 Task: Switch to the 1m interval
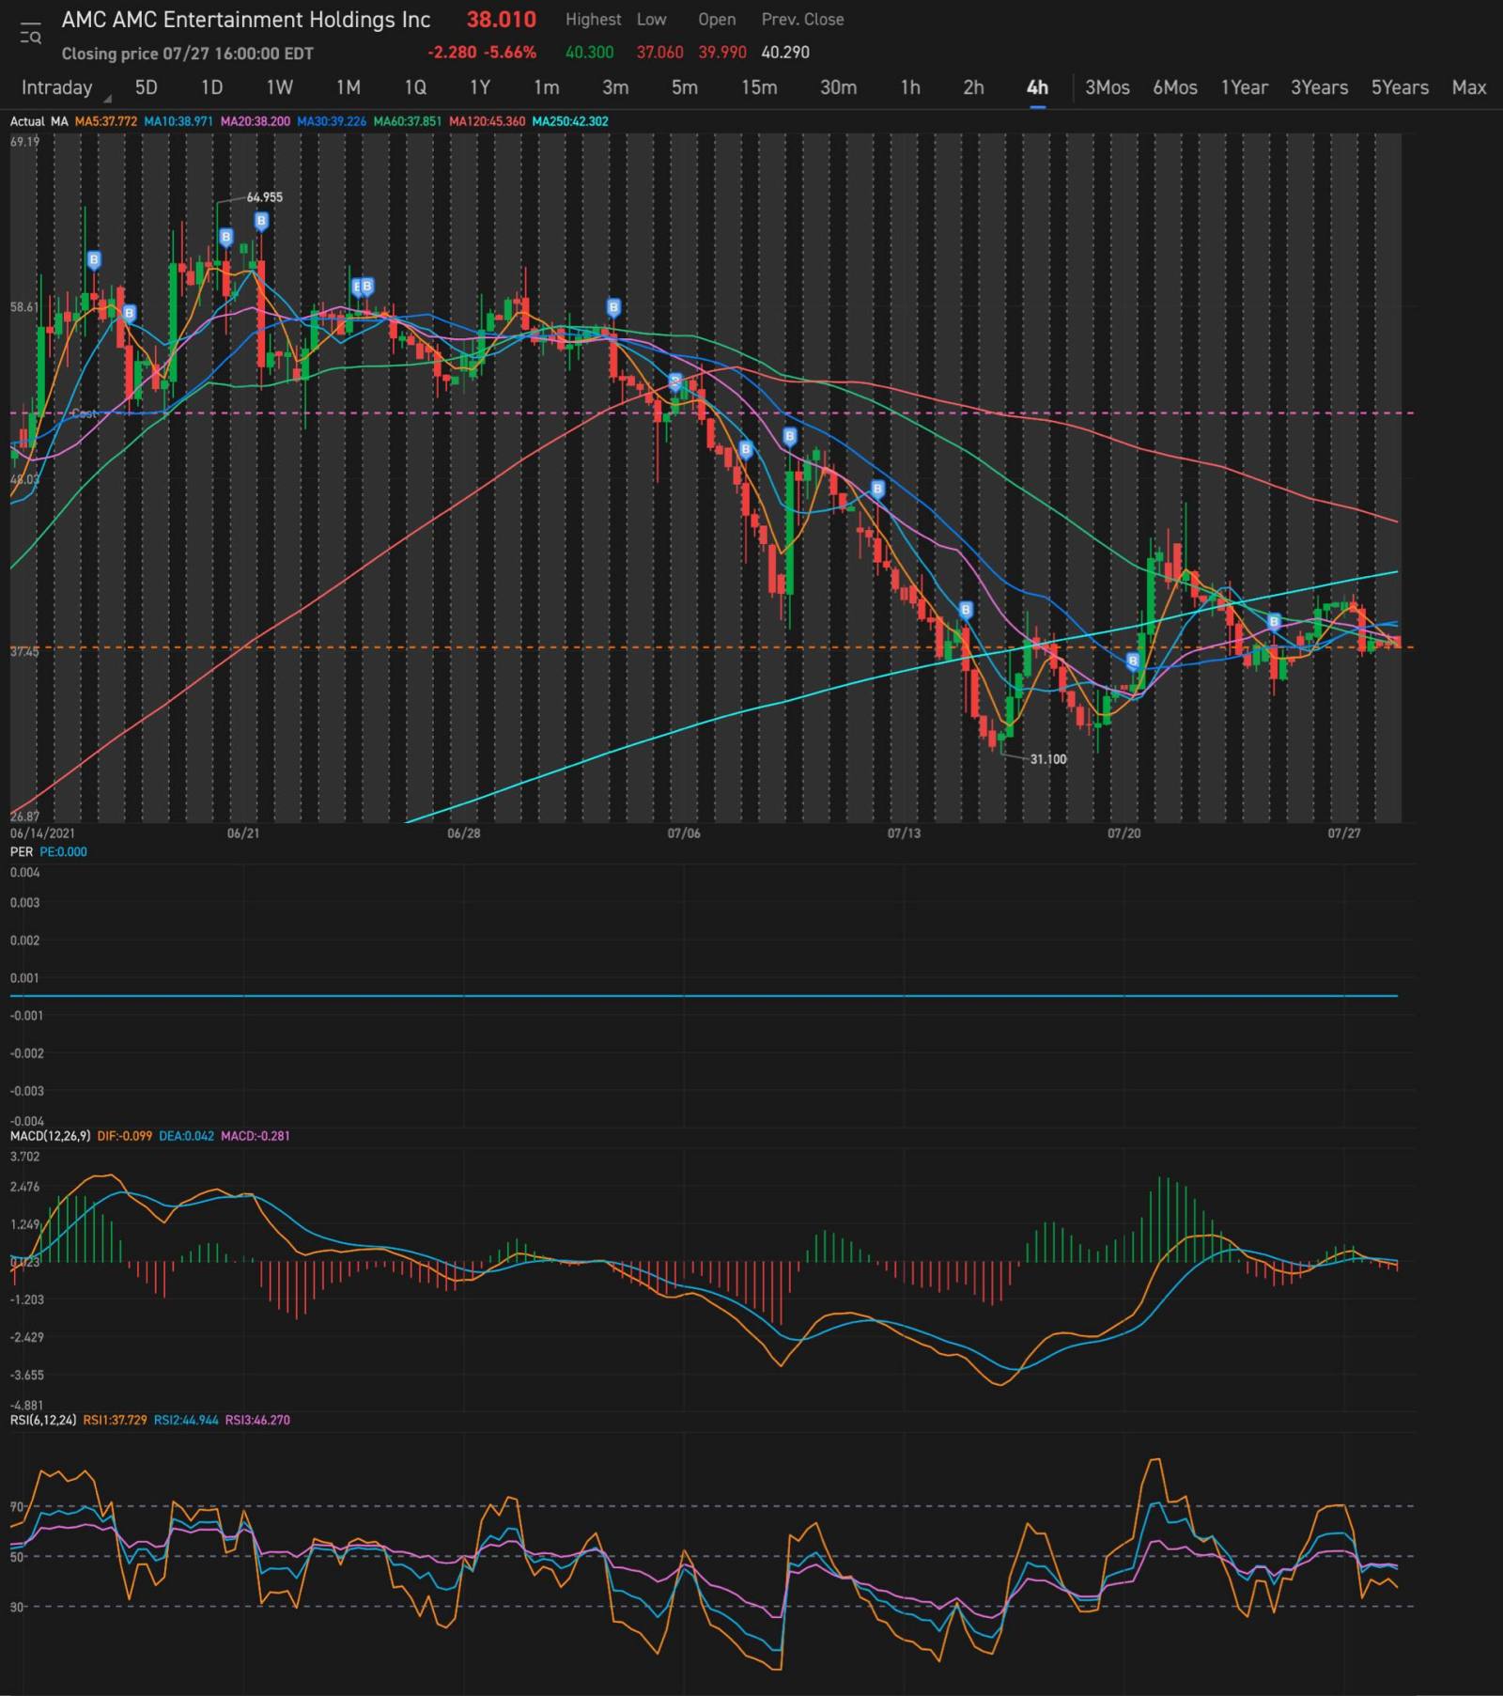tap(547, 87)
